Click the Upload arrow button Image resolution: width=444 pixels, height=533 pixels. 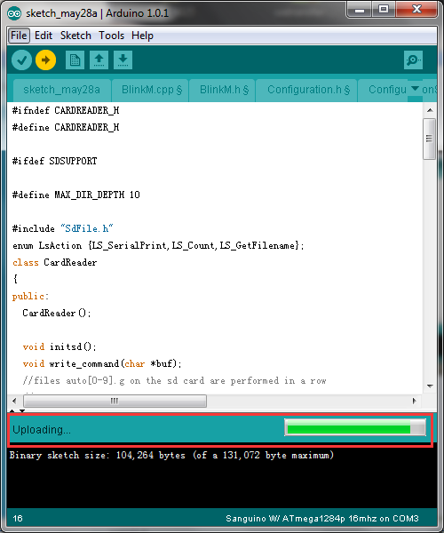46,60
